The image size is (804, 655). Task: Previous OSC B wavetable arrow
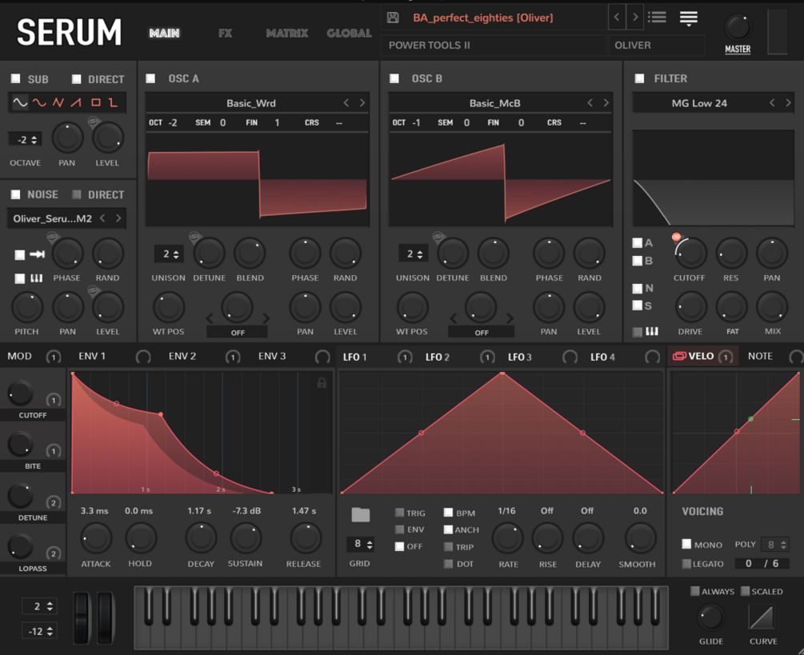point(590,102)
